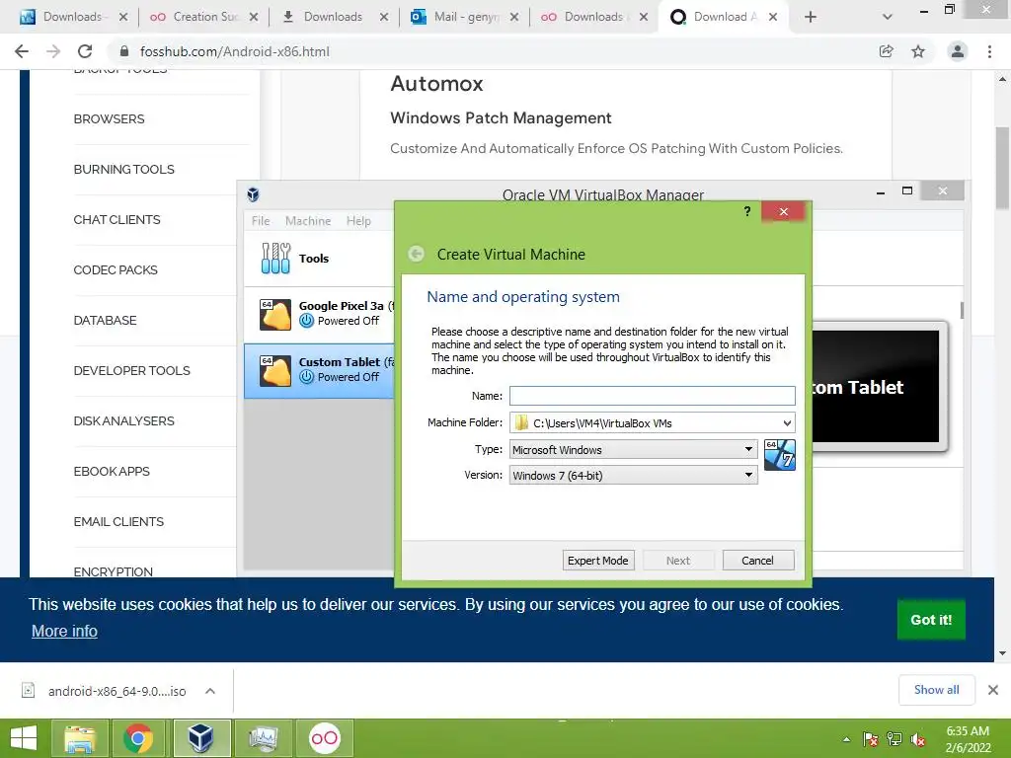
Task: Click the Windows 7 OS type icon
Action: pos(780,454)
